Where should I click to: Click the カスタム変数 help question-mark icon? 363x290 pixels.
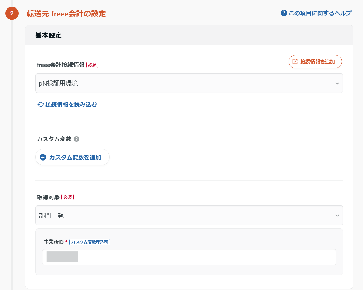76,139
